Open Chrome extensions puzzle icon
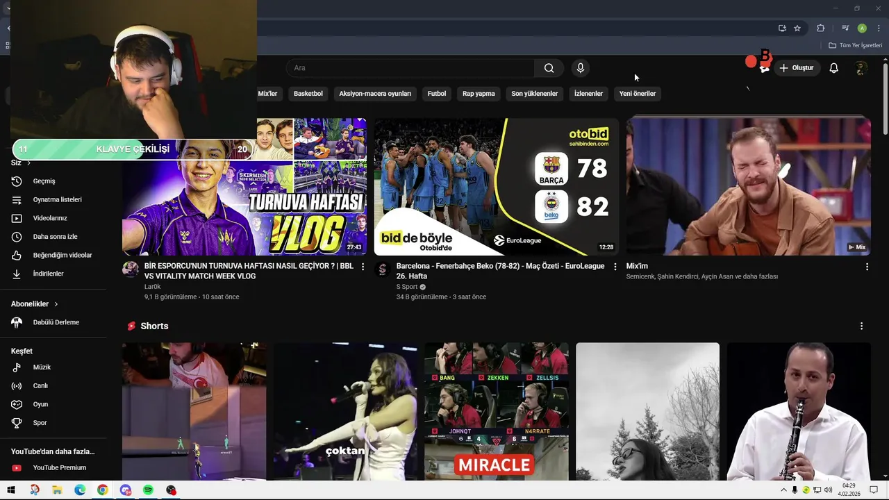Screen dimensions: 889x500 [x=820, y=28]
